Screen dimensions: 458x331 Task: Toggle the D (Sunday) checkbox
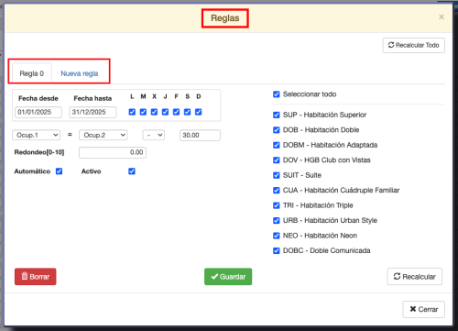point(198,112)
